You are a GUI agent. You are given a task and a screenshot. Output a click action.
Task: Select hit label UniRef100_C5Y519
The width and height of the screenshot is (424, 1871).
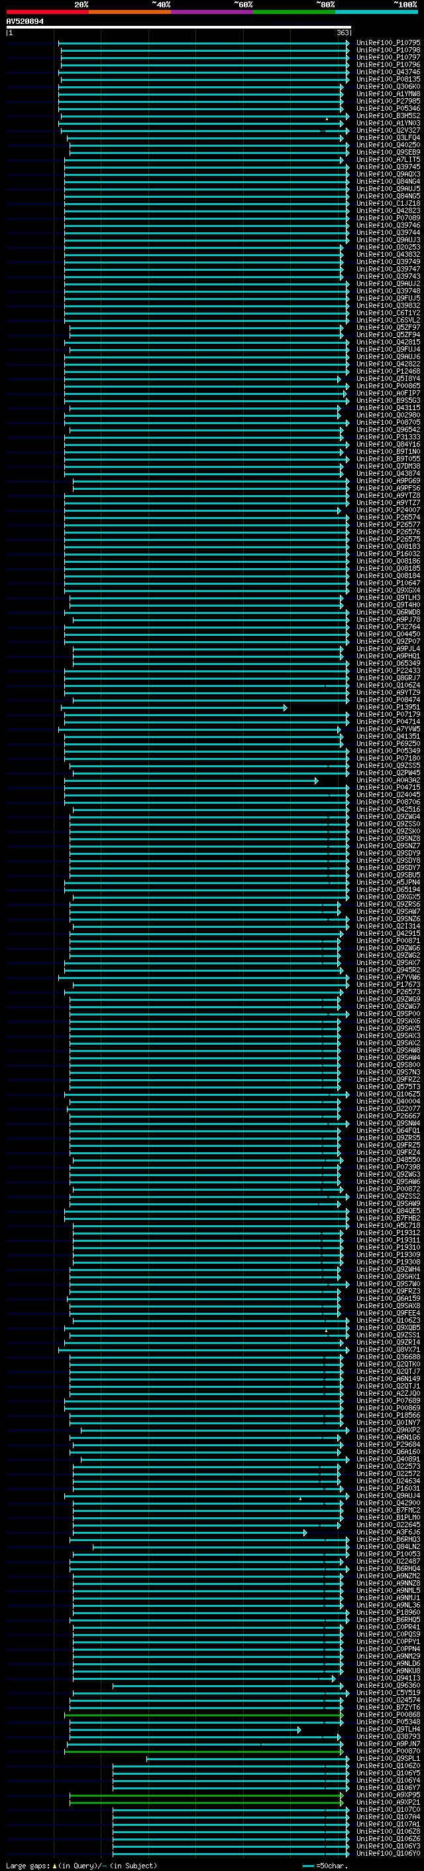click(388, 1692)
